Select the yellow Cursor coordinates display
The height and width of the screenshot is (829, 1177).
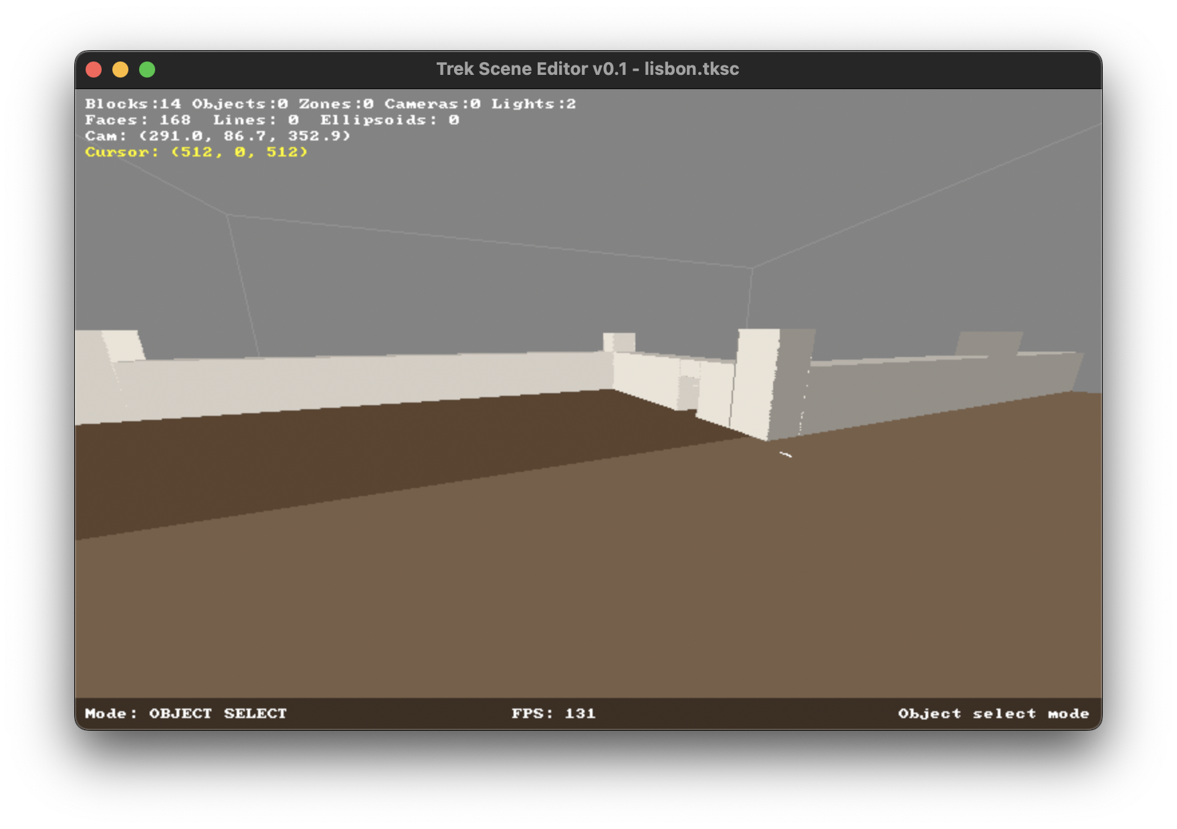tap(196, 152)
